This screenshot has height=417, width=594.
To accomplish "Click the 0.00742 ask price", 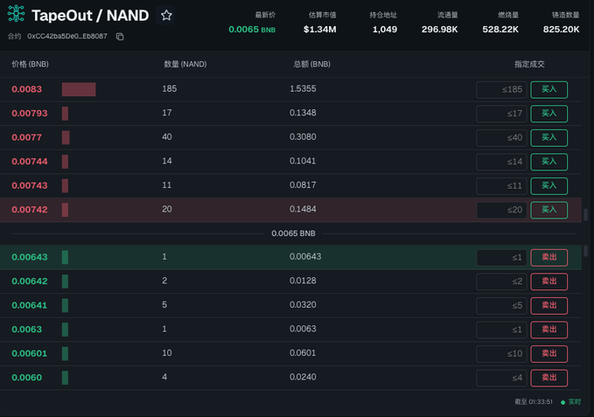I will (x=30, y=210).
